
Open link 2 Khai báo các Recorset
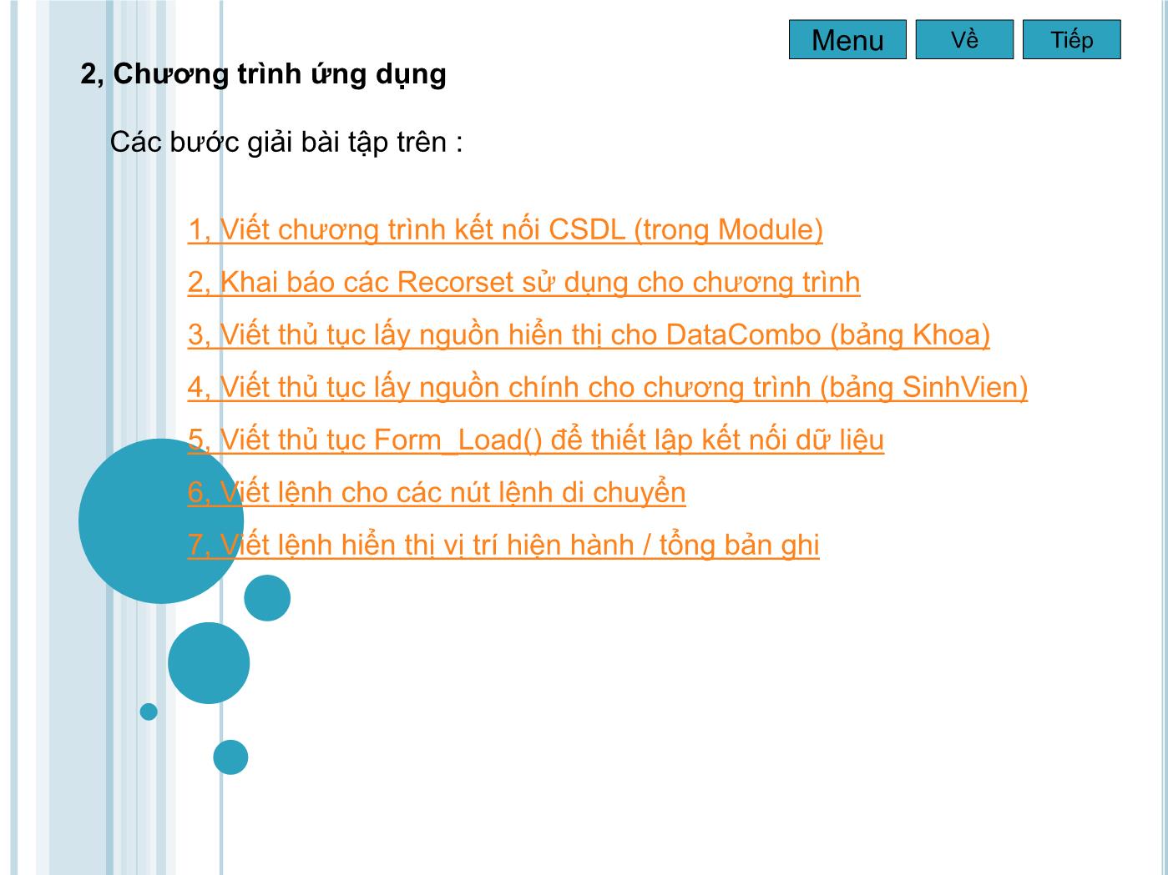point(523,282)
